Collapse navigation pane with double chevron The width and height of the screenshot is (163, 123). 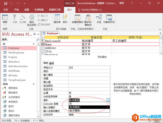38,34
